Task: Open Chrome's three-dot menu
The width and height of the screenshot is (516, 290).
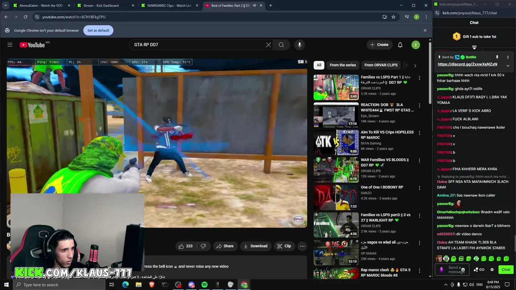Action: [426, 17]
